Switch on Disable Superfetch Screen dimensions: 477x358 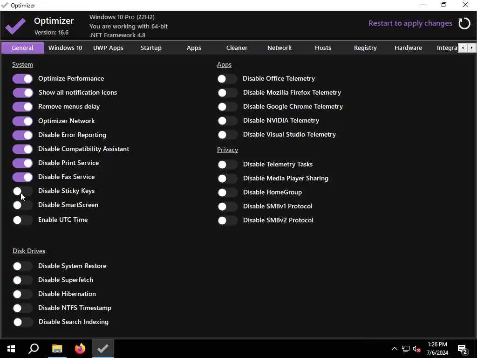(x=22, y=280)
